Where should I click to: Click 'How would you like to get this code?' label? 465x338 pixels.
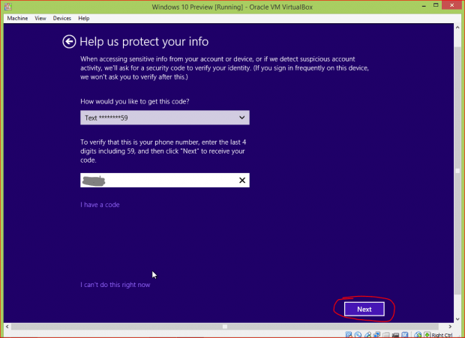tap(135, 101)
